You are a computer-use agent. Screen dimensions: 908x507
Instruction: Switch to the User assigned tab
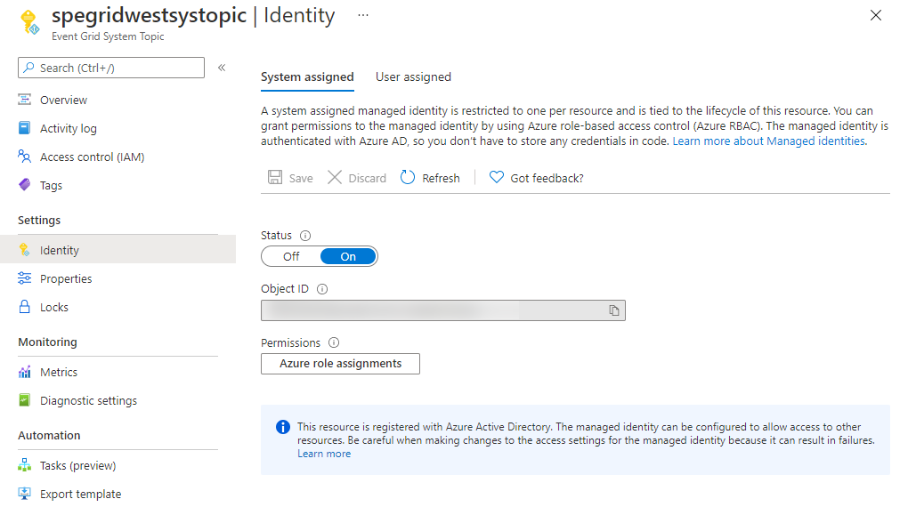413,77
